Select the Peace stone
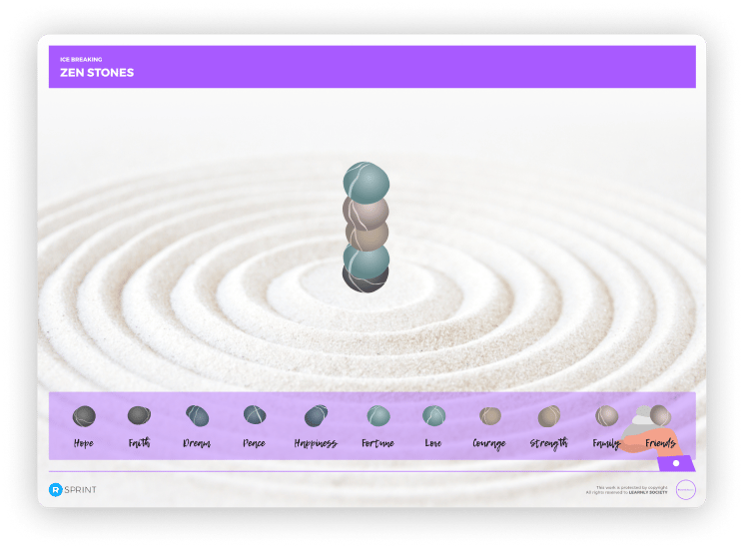This screenshot has width=744, height=548. (255, 414)
